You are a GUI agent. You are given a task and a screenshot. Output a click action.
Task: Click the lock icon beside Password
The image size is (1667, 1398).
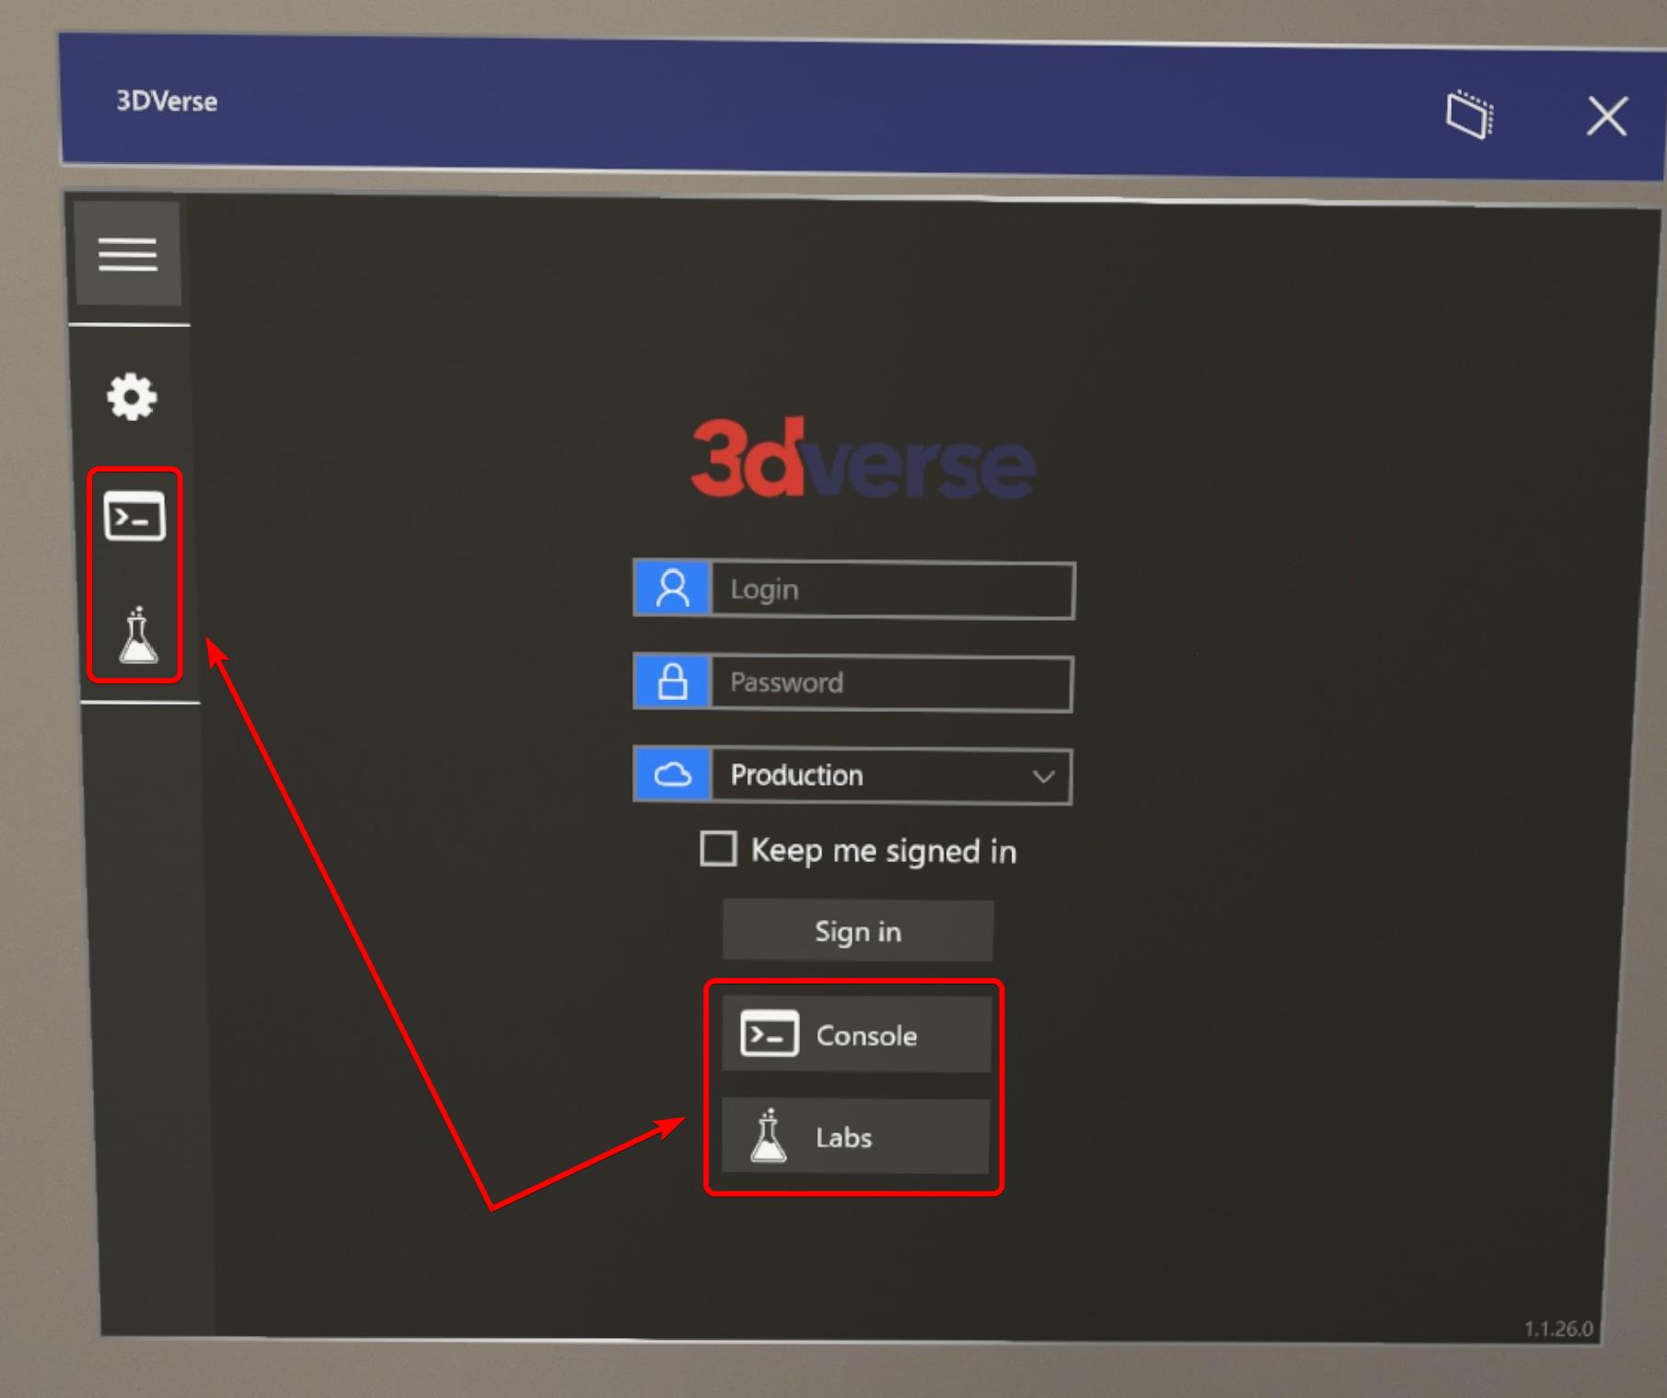click(x=673, y=682)
